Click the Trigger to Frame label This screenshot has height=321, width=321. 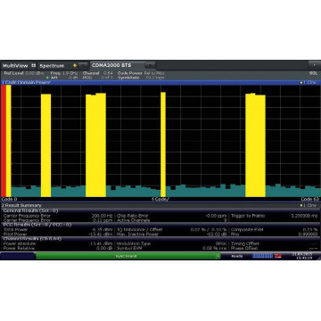tap(248, 216)
